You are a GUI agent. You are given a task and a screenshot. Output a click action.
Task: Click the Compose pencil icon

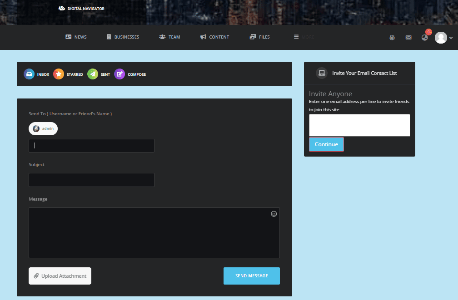[119, 74]
